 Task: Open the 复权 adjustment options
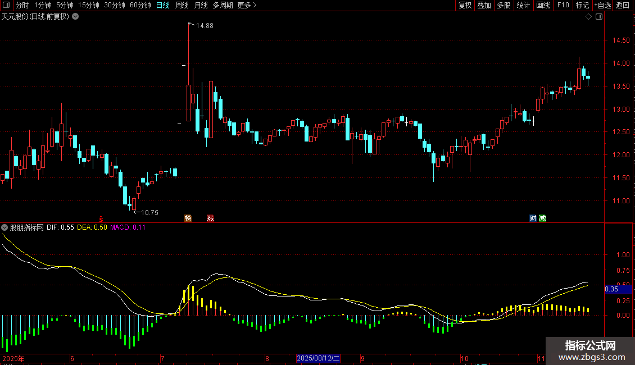tap(465, 5)
